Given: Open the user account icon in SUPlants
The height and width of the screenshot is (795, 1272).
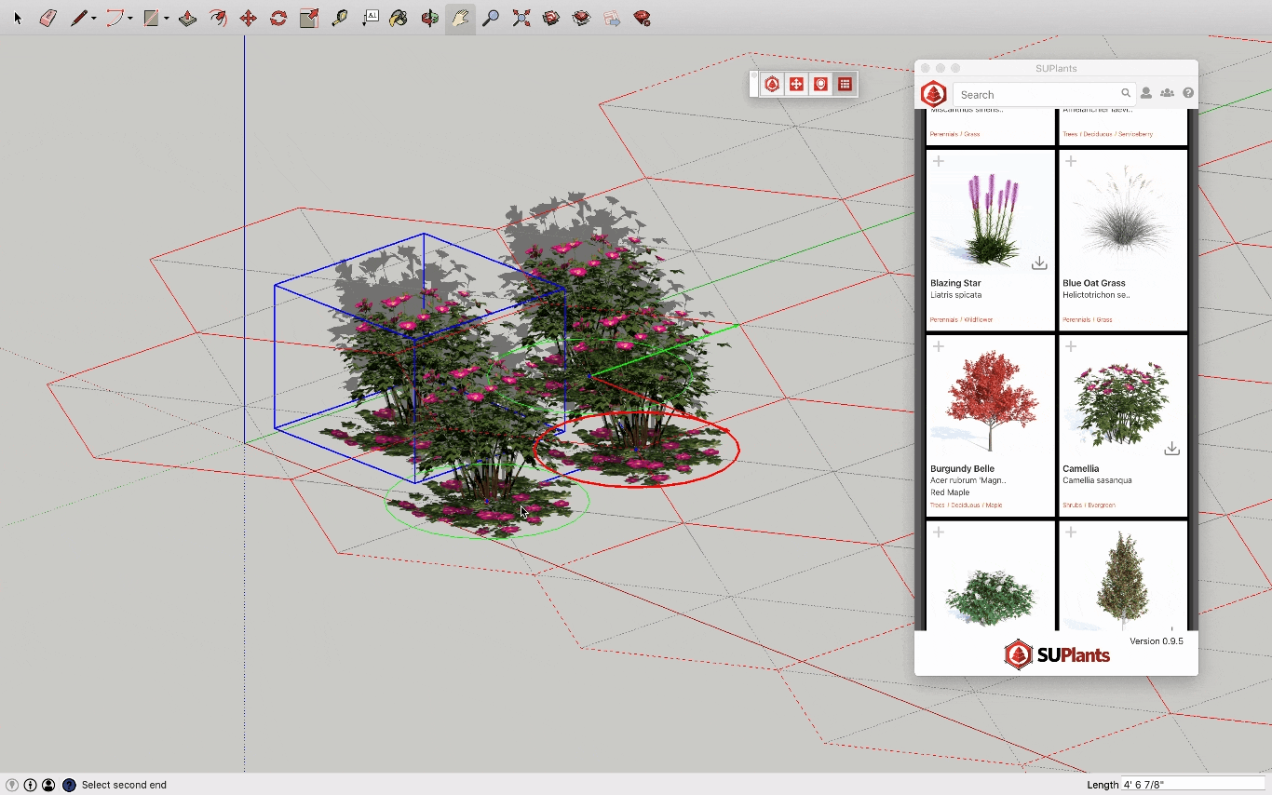Looking at the screenshot, I should 1148,93.
